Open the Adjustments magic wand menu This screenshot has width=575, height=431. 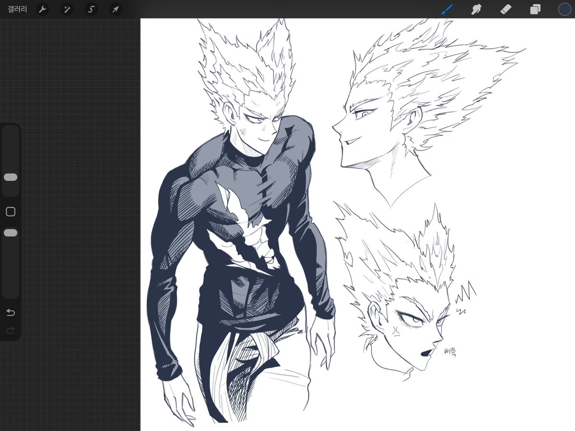pos(67,9)
